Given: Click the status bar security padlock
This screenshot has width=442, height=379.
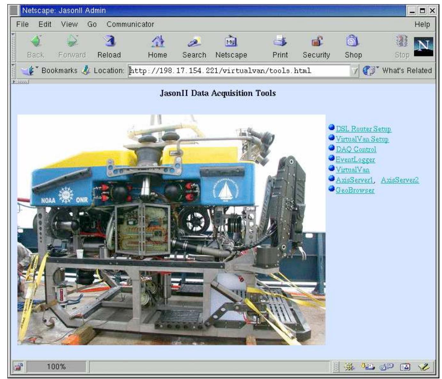Looking at the screenshot, I should click(19, 367).
